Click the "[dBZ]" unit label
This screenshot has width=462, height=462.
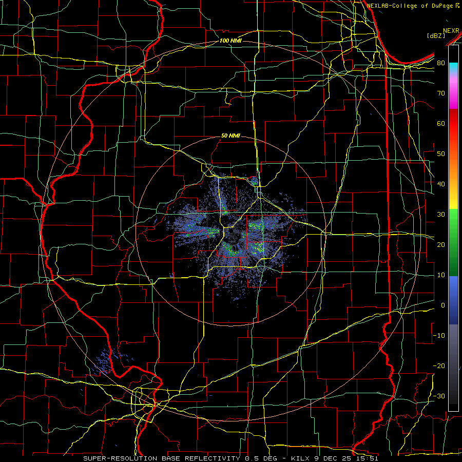436,35
